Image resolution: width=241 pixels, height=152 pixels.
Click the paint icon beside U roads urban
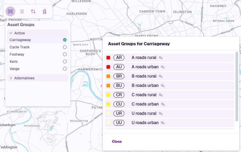pyautogui.click(x=163, y=123)
